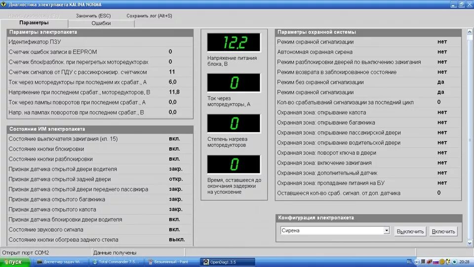
Task: Select Охранная зона: открывание багажника row
Action: [x=368, y=122]
